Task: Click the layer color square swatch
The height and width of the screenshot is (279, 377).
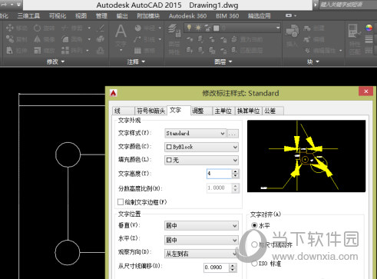Action: [x=217, y=28]
